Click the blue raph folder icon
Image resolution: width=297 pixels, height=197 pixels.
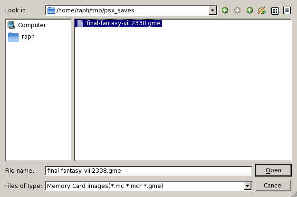[x=13, y=37]
